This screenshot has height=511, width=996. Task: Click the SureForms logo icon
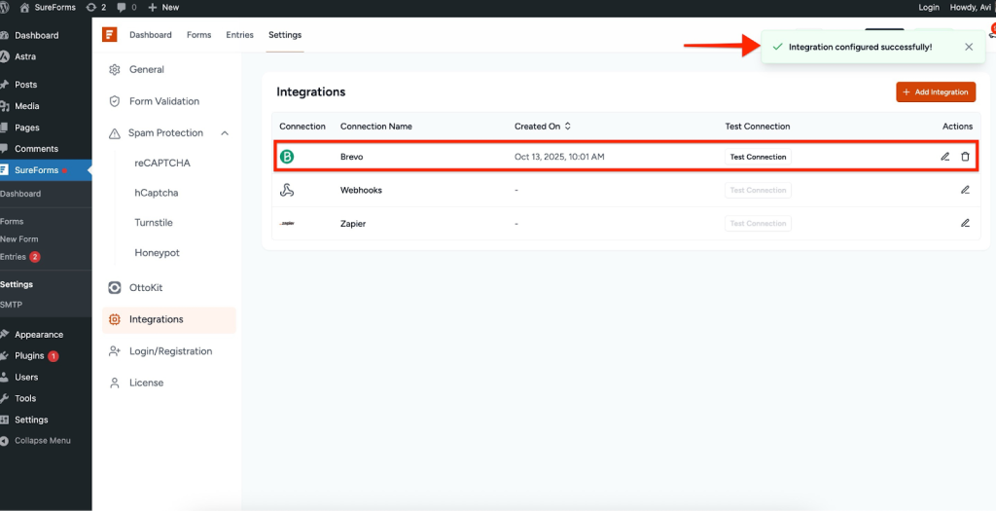(110, 34)
